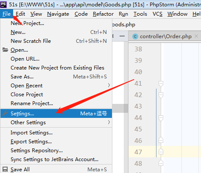
Task: Expand the Open Recent submenu arrow
Action: pyautogui.click(x=109, y=85)
